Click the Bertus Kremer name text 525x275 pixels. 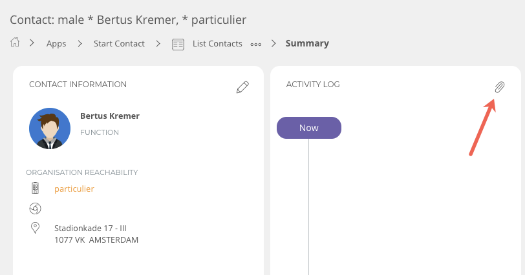(110, 116)
